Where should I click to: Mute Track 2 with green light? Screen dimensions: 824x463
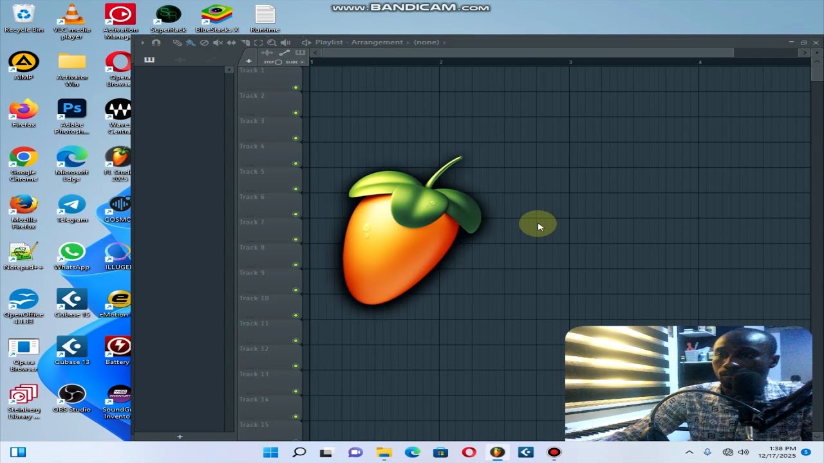tap(296, 113)
